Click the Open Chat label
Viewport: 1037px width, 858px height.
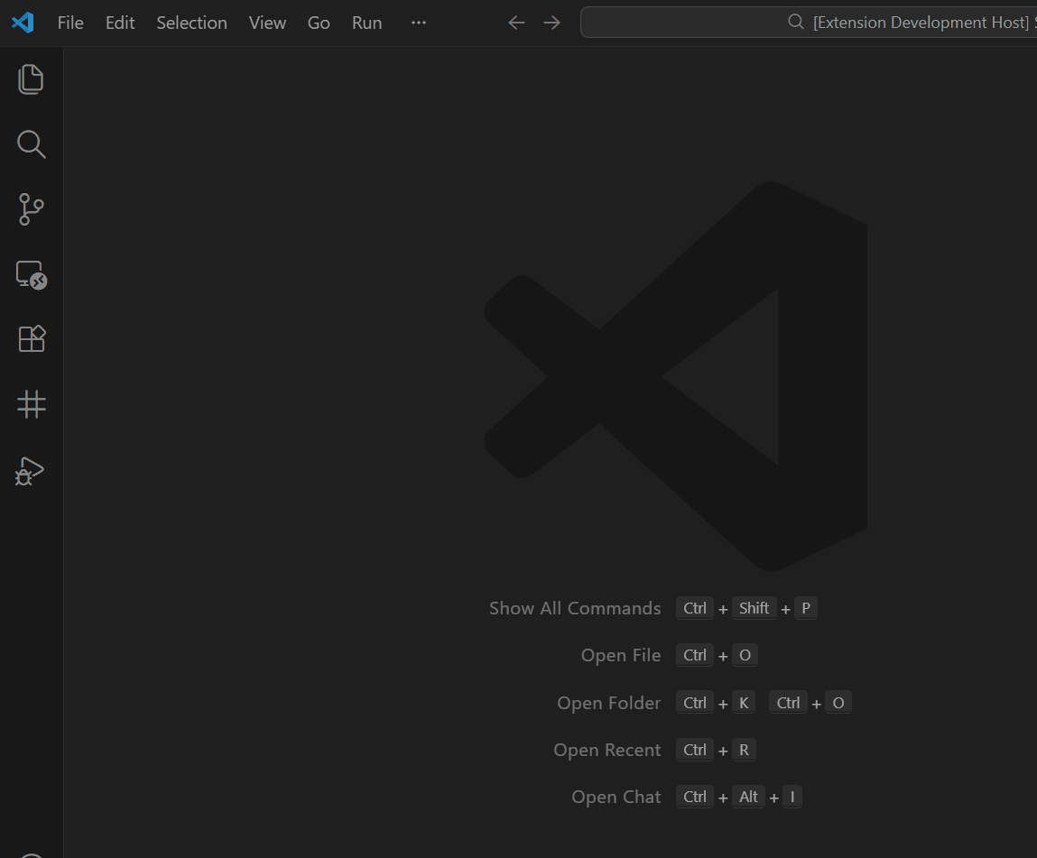pos(616,797)
